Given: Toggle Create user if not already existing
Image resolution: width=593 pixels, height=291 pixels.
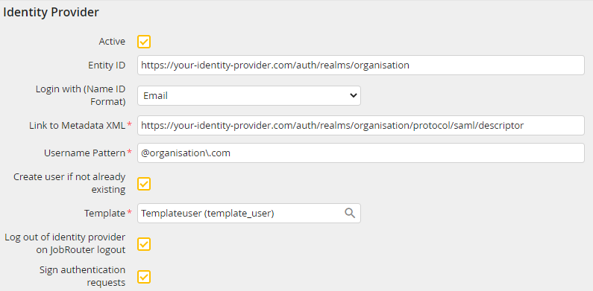Looking at the screenshot, I should click(144, 184).
